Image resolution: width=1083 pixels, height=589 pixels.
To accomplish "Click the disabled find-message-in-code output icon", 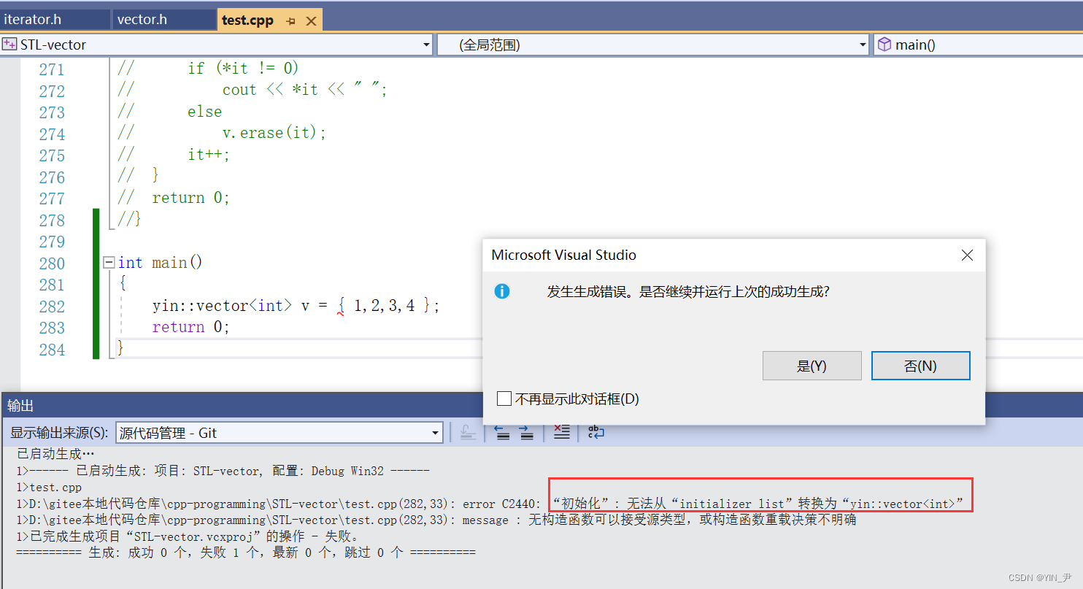I will [x=469, y=433].
